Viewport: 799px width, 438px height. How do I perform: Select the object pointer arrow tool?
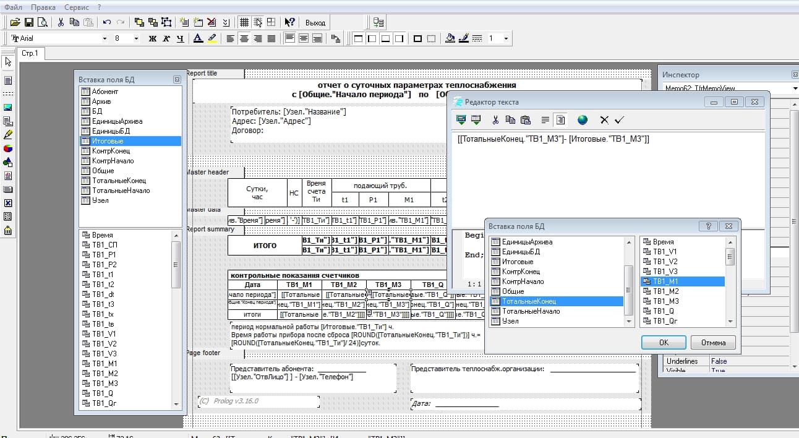(x=8, y=62)
